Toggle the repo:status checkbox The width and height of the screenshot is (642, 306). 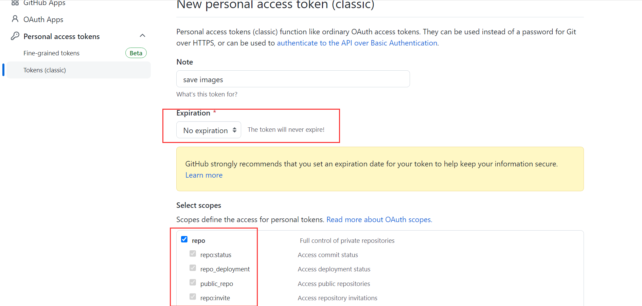click(x=193, y=254)
